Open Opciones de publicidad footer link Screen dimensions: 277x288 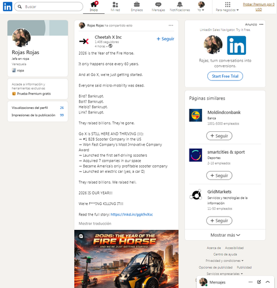215,267
